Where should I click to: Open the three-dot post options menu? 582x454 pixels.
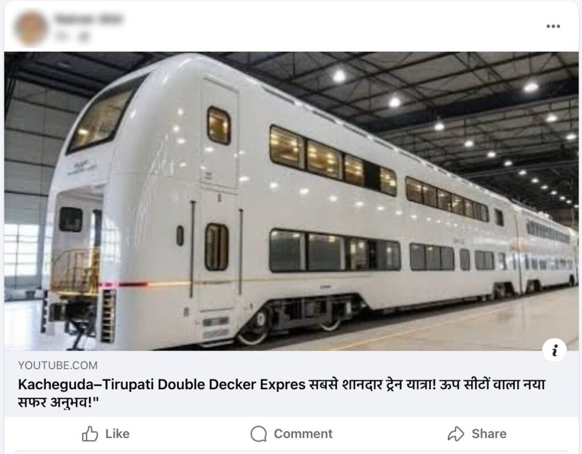[x=553, y=26]
